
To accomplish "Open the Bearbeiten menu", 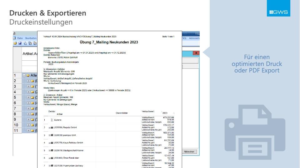I will pos(31,38).
